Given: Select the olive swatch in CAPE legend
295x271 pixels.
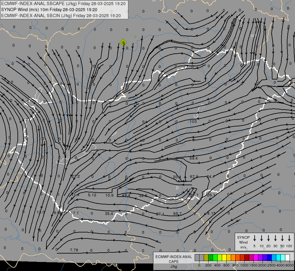Looking at the screenshot, I should (x=206, y=257).
